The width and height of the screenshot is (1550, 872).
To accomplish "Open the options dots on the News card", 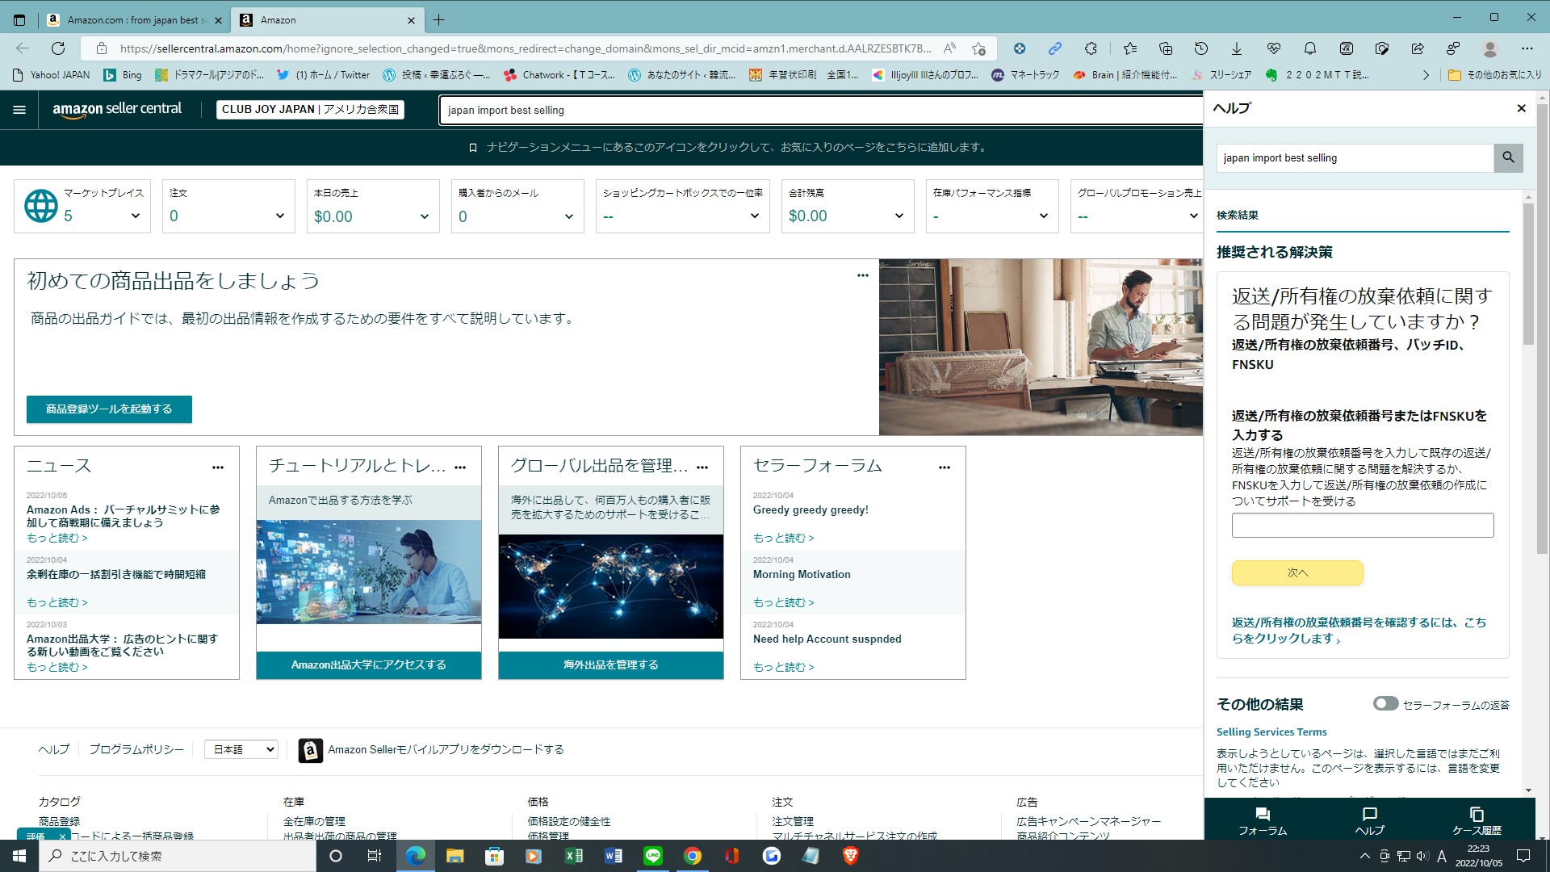I will (x=218, y=467).
